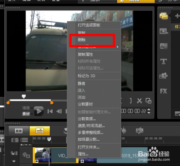This screenshot has height=166, width=180.
Task: Expand the +/- tracks dropdown
Action: pyautogui.click(x=25, y=145)
